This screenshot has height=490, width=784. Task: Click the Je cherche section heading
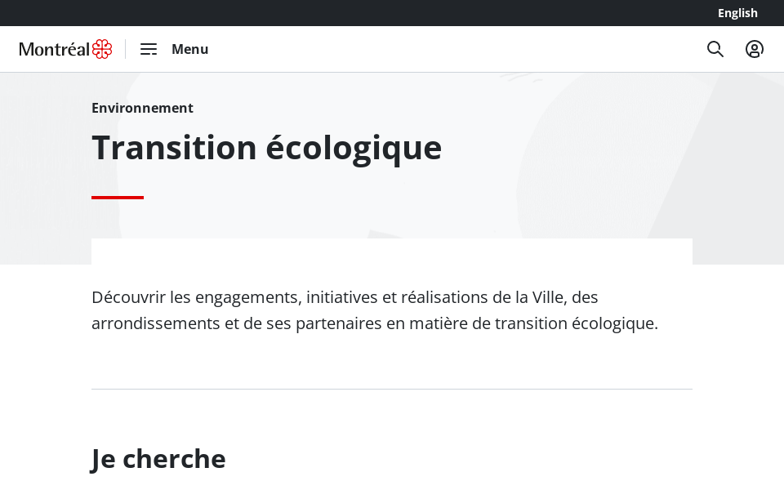158,458
